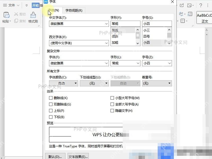212x159 pixels.
Task: Select 四号 in font size list
Action: click(154, 36)
